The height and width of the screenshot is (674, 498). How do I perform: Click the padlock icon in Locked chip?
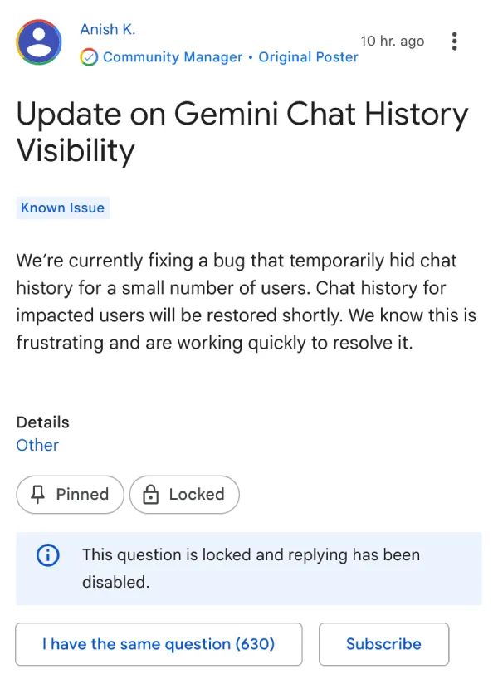click(x=150, y=495)
